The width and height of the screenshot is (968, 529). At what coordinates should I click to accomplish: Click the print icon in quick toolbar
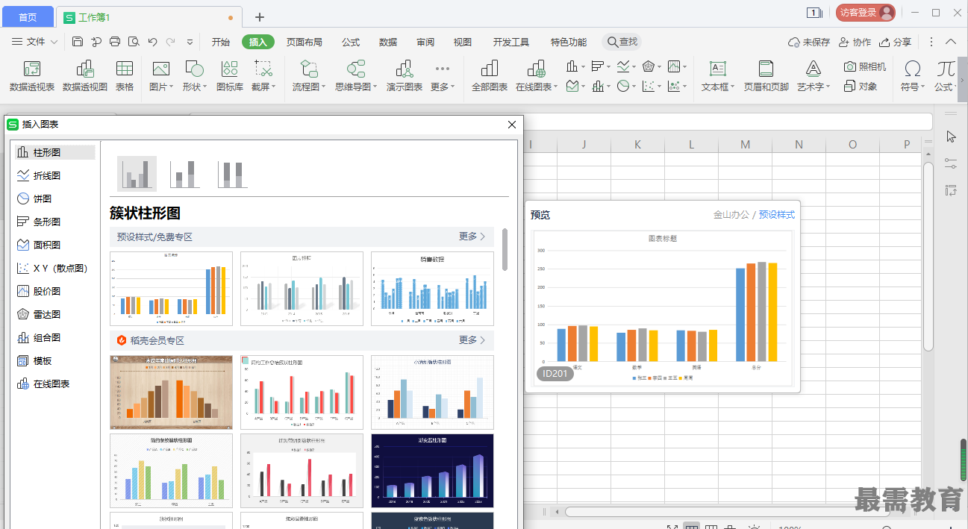115,42
